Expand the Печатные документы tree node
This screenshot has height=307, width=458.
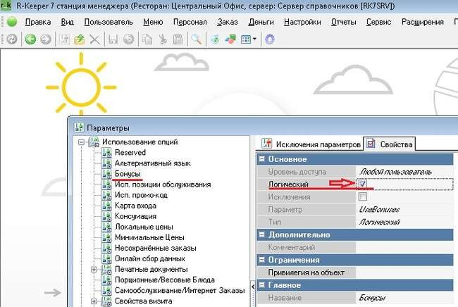pos(94,270)
